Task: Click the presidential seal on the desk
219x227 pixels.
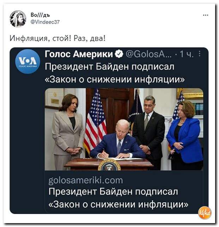Action: click(109, 165)
